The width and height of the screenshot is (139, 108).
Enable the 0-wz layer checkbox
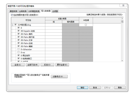(19, 52)
